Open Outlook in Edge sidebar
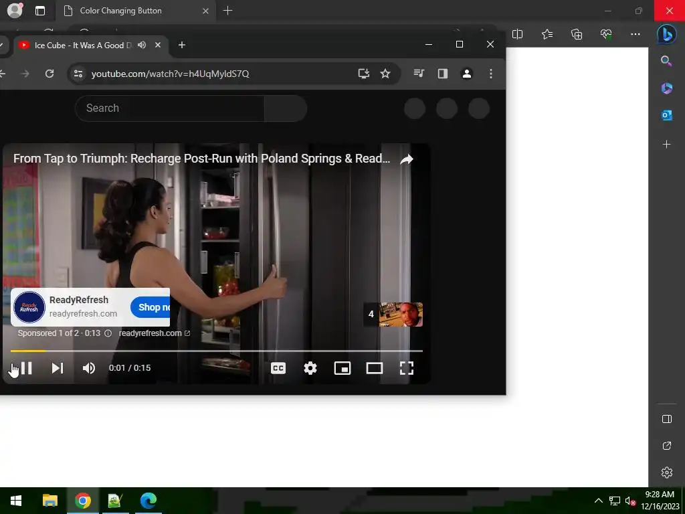 [667, 115]
